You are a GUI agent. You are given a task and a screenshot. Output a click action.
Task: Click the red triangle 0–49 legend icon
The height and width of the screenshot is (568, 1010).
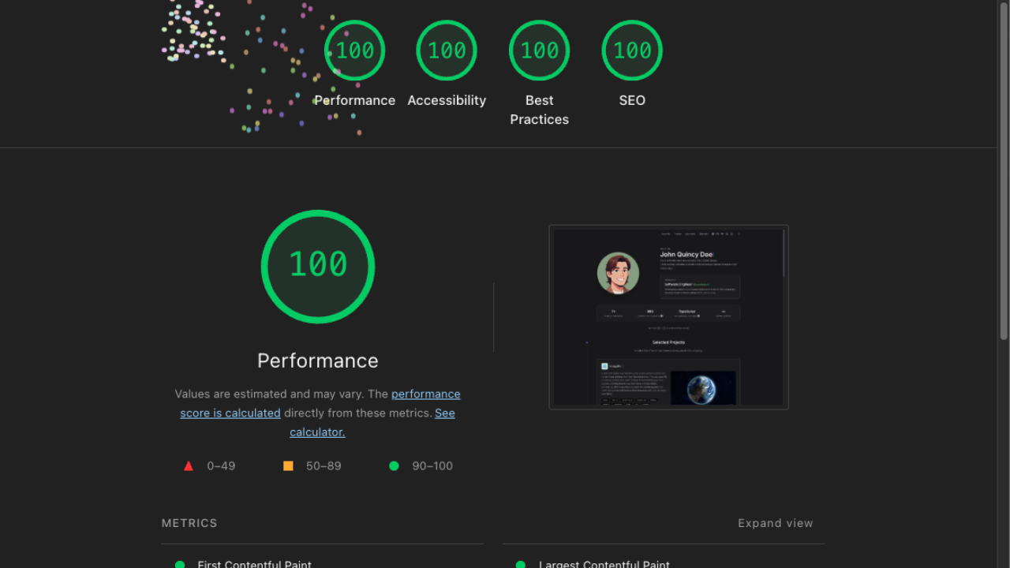click(x=189, y=466)
